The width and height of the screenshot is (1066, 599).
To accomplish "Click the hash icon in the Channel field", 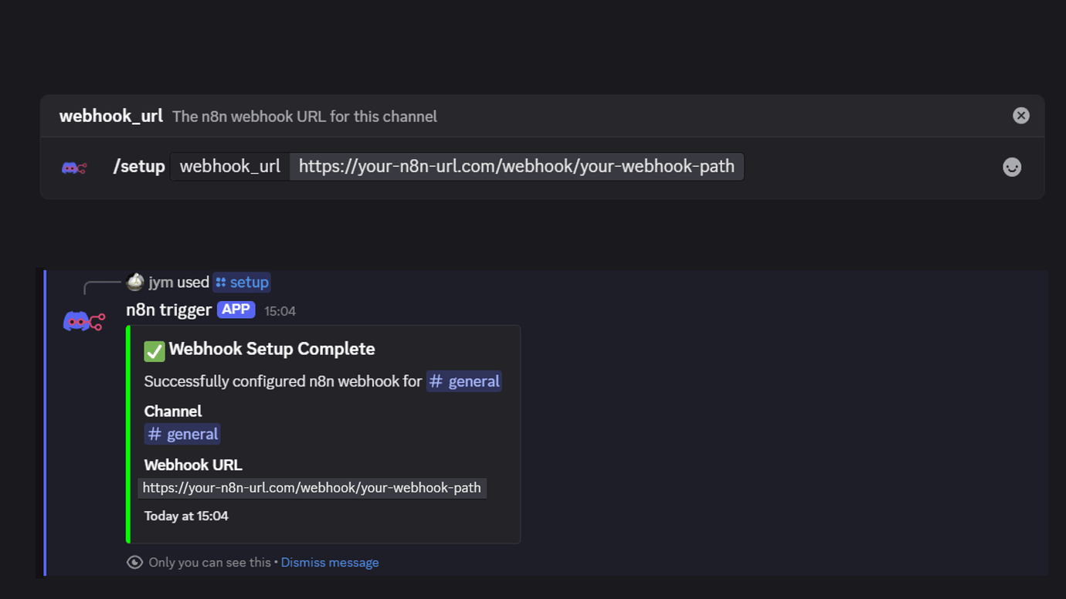I will (x=154, y=434).
